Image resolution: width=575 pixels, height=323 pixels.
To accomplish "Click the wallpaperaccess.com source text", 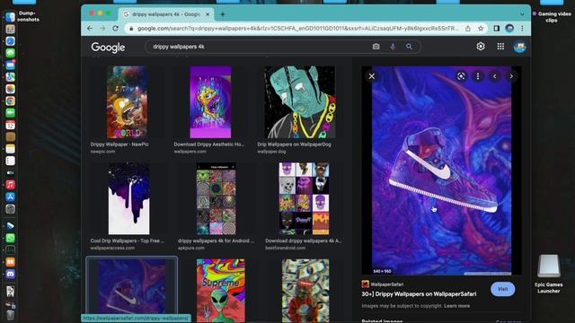I will (112, 248).
